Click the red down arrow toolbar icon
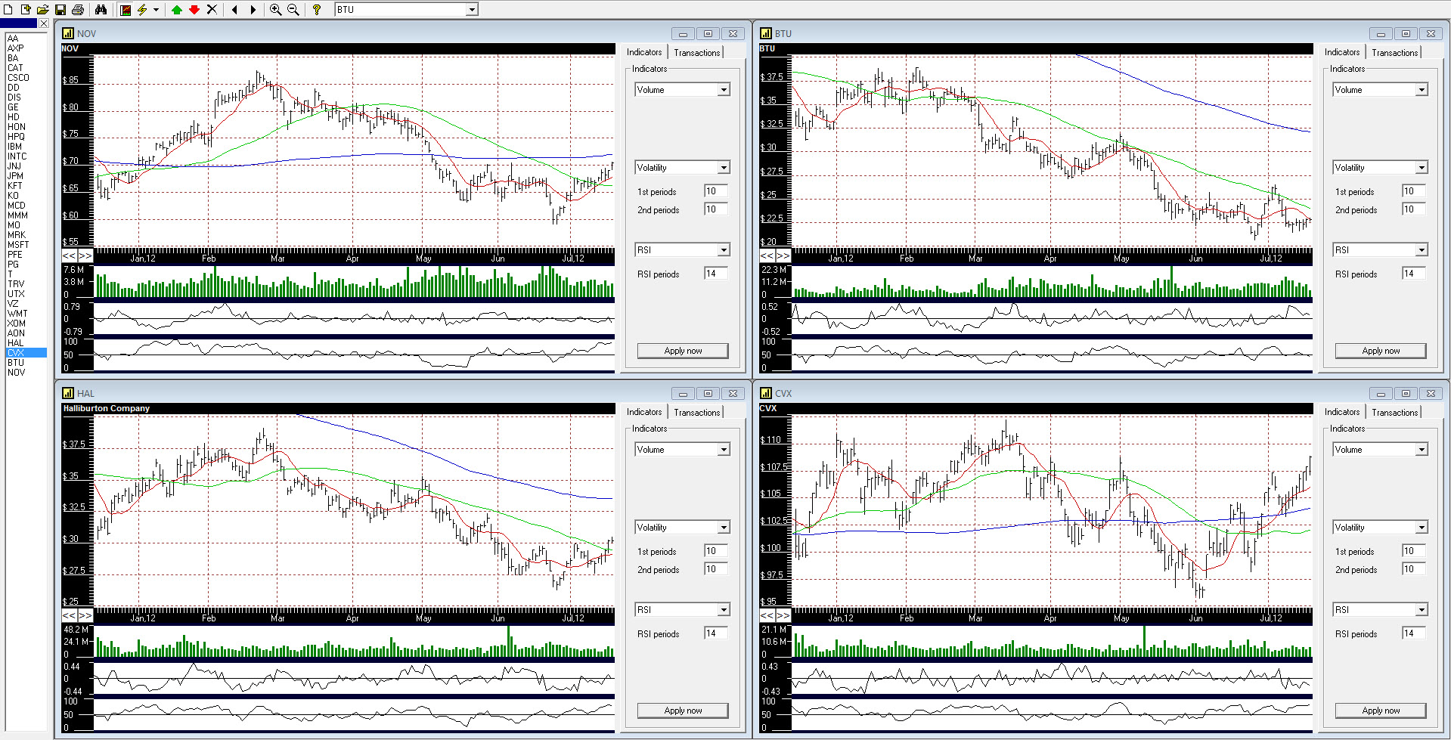 pyautogui.click(x=194, y=10)
